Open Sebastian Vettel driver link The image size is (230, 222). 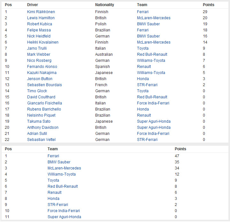[x=41, y=140]
